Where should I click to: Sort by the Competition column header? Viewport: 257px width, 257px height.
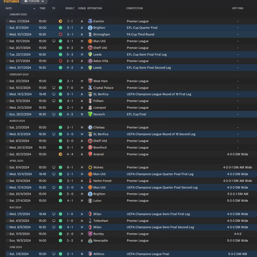coord(134,8)
